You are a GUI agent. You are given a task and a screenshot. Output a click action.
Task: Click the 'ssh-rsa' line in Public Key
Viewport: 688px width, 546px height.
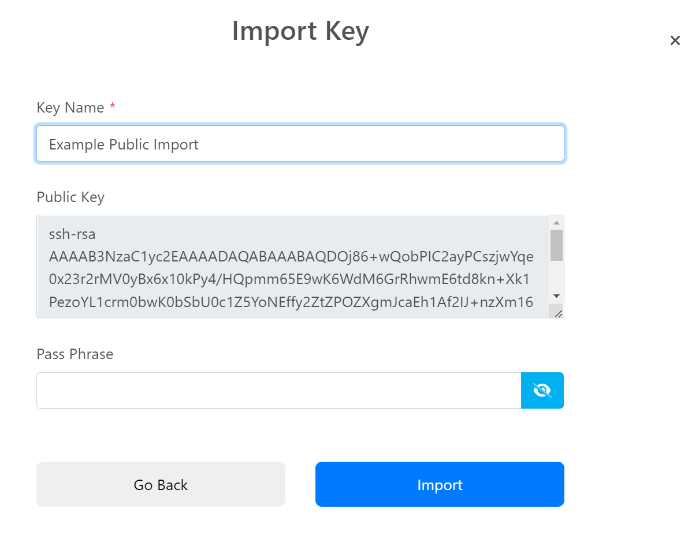coord(72,234)
